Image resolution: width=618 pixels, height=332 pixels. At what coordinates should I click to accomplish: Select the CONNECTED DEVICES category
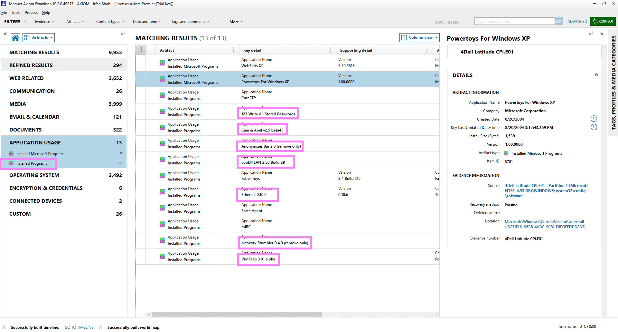(64, 201)
